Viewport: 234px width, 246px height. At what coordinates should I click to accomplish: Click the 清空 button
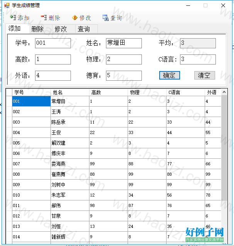(x=205, y=75)
